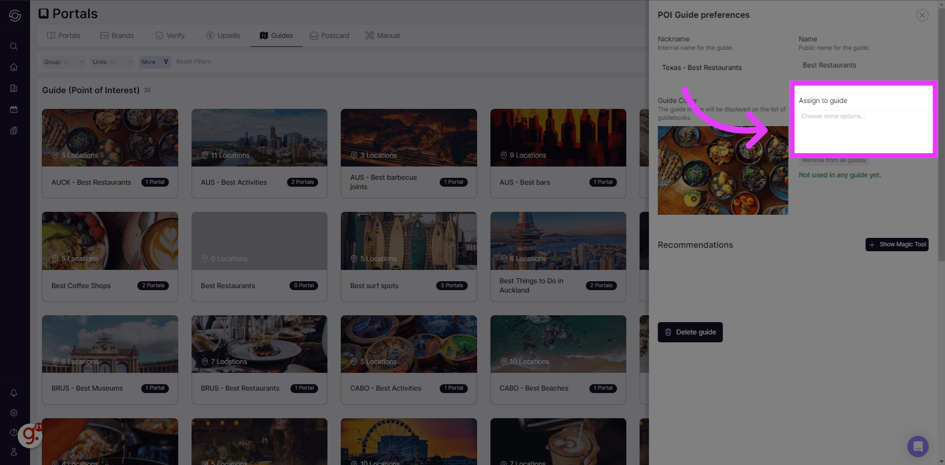Click the user profile icon in sidebar
The width and height of the screenshot is (945, 465).
click(x=14, y=452)
